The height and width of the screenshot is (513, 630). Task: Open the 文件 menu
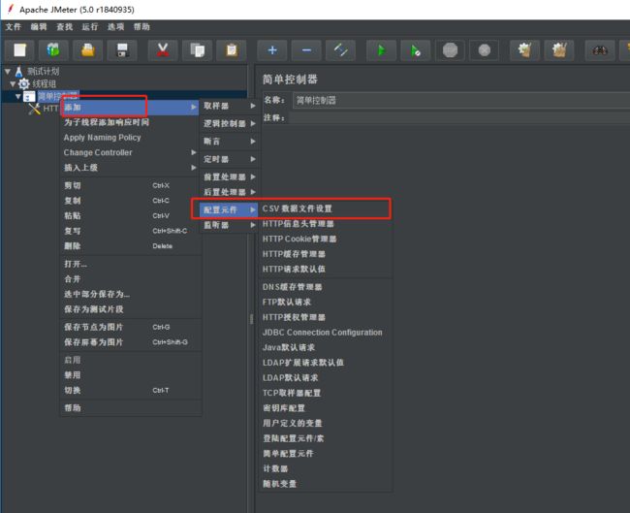(x=13, y=26)
